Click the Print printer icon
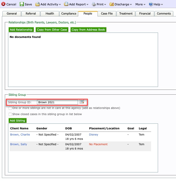176x181 pixels. (x=94, y=4)
